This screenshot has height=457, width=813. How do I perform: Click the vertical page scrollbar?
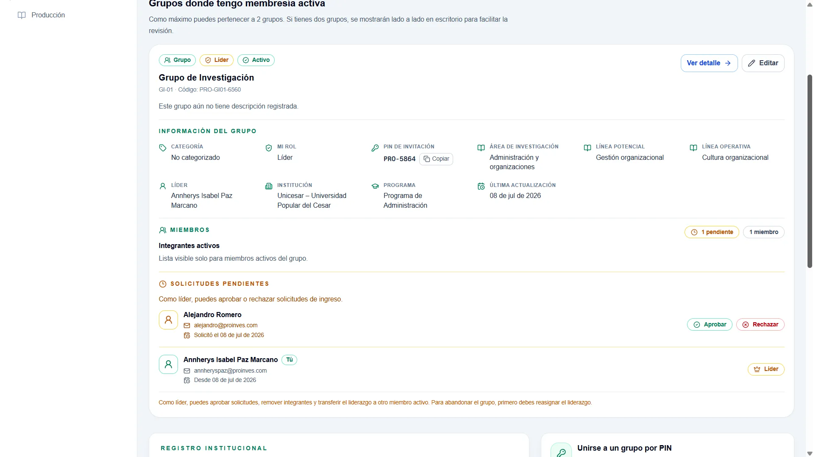809,171
